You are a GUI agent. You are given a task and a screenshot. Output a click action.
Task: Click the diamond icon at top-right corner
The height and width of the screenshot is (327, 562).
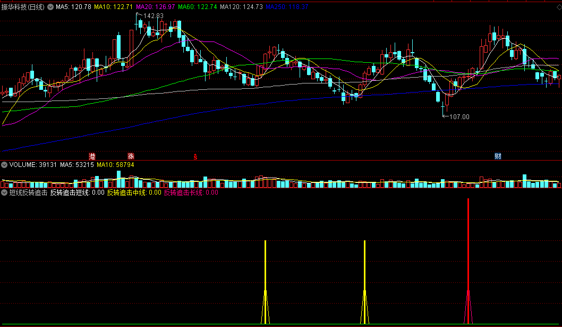coord(558,7)
